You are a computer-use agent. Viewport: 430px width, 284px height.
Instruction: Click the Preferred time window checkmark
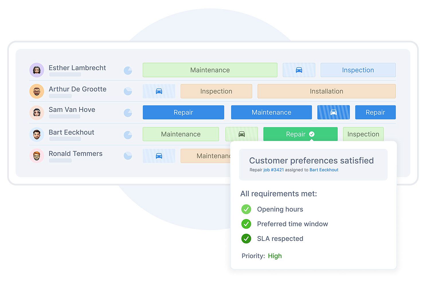(246, 224)
